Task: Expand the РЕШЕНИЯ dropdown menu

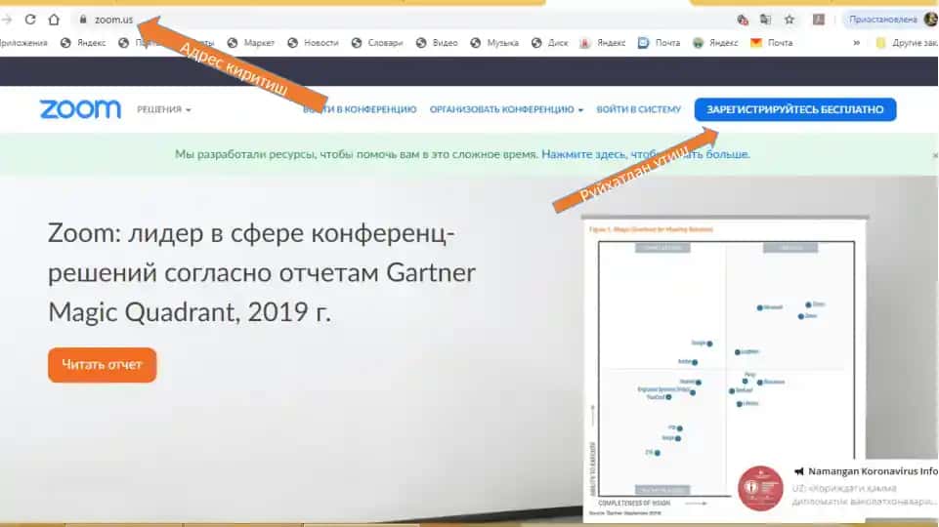Action: point(163,109)
